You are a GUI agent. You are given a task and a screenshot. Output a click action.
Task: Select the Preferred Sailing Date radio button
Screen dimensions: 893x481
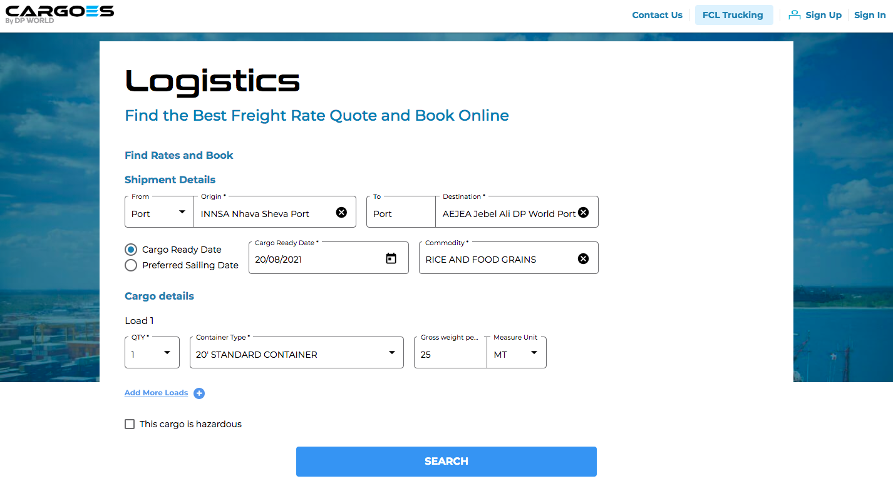click(x=130, y=265)
